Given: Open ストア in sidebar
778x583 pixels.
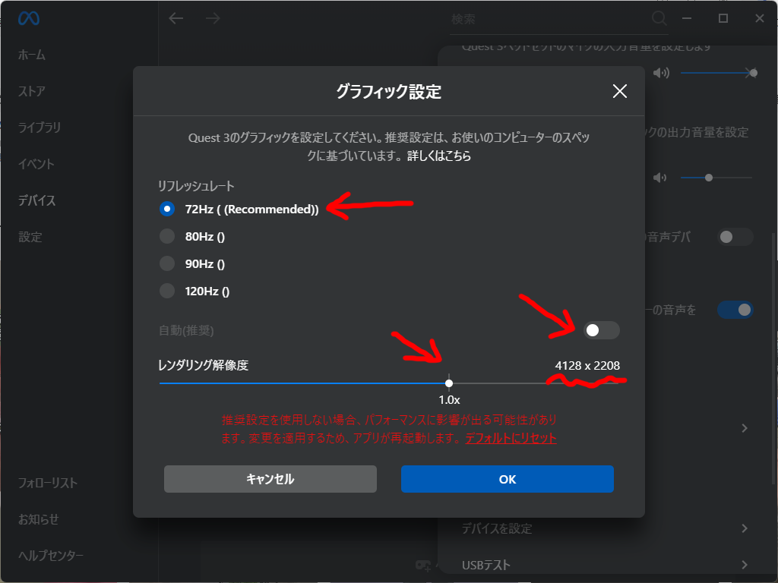Looking at the screenshot, I should point(32,91).
